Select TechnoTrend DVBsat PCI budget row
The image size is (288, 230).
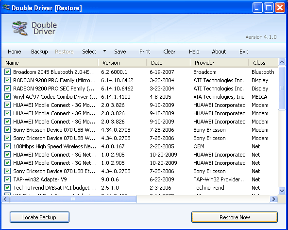click(x=139, y=188)
